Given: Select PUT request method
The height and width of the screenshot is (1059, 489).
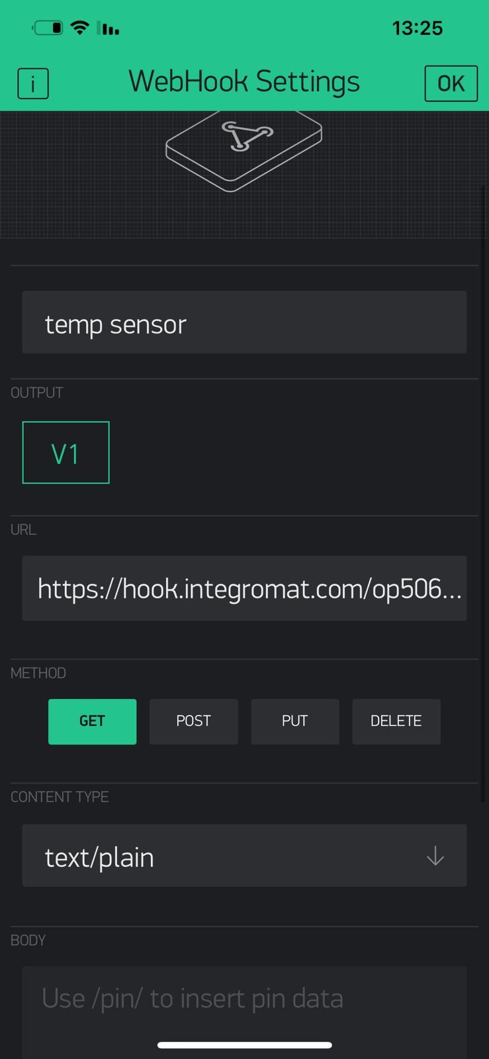Looking at the screenshot, I should 294,721.
